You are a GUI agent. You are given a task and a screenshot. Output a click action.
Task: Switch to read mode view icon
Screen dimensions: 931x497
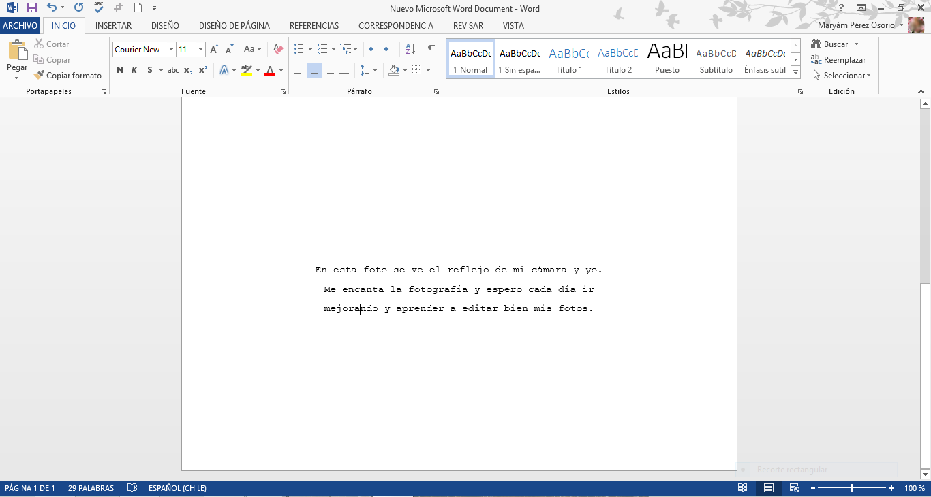coord(743,488)
